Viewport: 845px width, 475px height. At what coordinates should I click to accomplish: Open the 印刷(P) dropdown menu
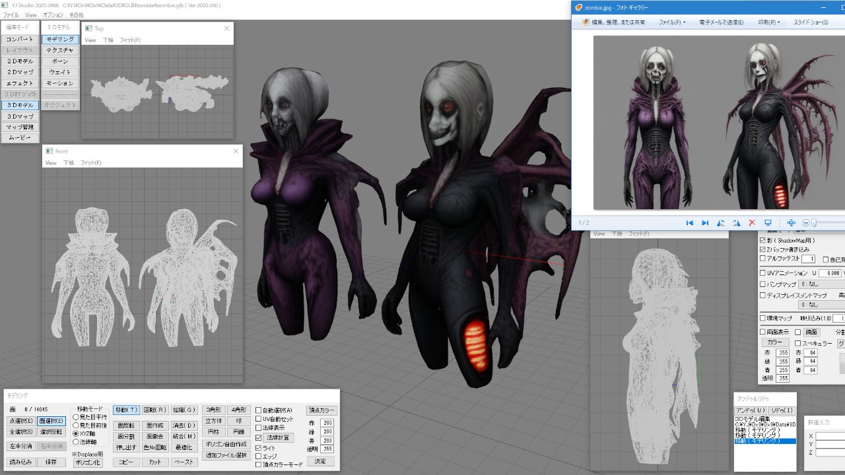tap(768, 22)
